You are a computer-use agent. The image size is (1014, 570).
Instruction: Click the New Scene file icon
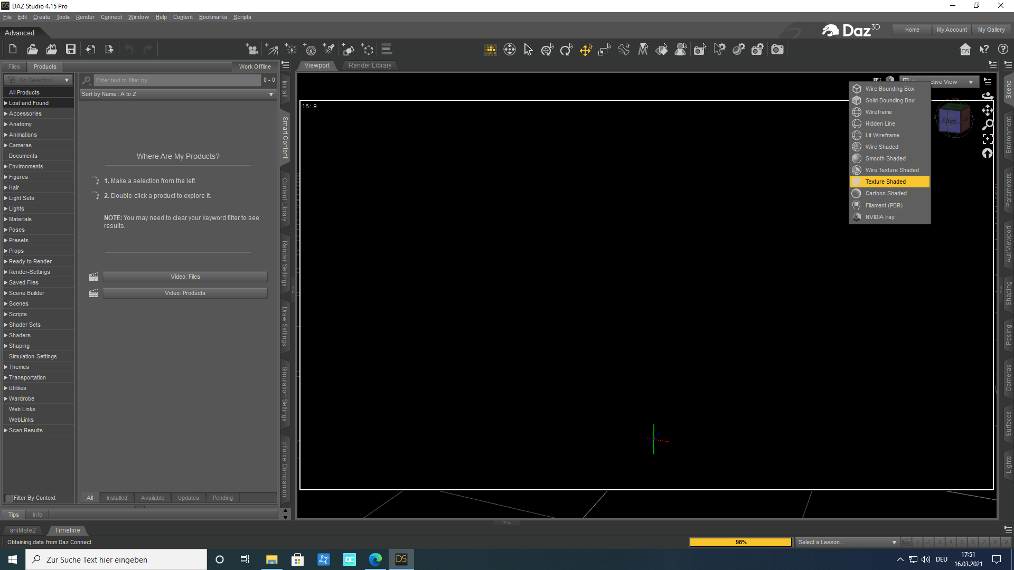[x=13, y=50]
